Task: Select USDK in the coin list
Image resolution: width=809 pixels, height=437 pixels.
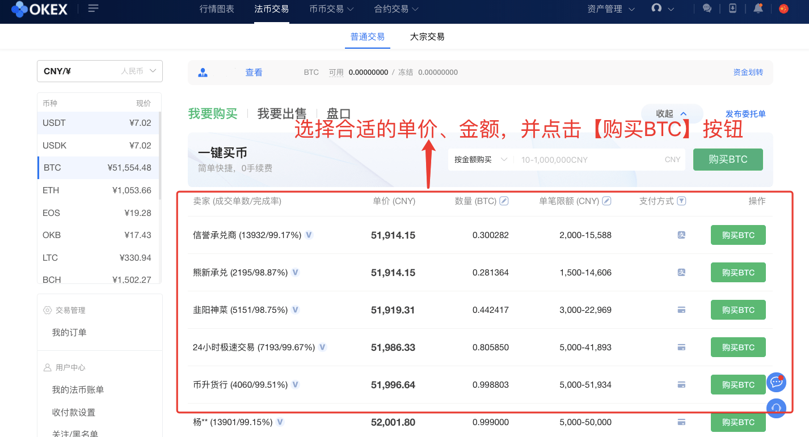Action: pos(99,146)
